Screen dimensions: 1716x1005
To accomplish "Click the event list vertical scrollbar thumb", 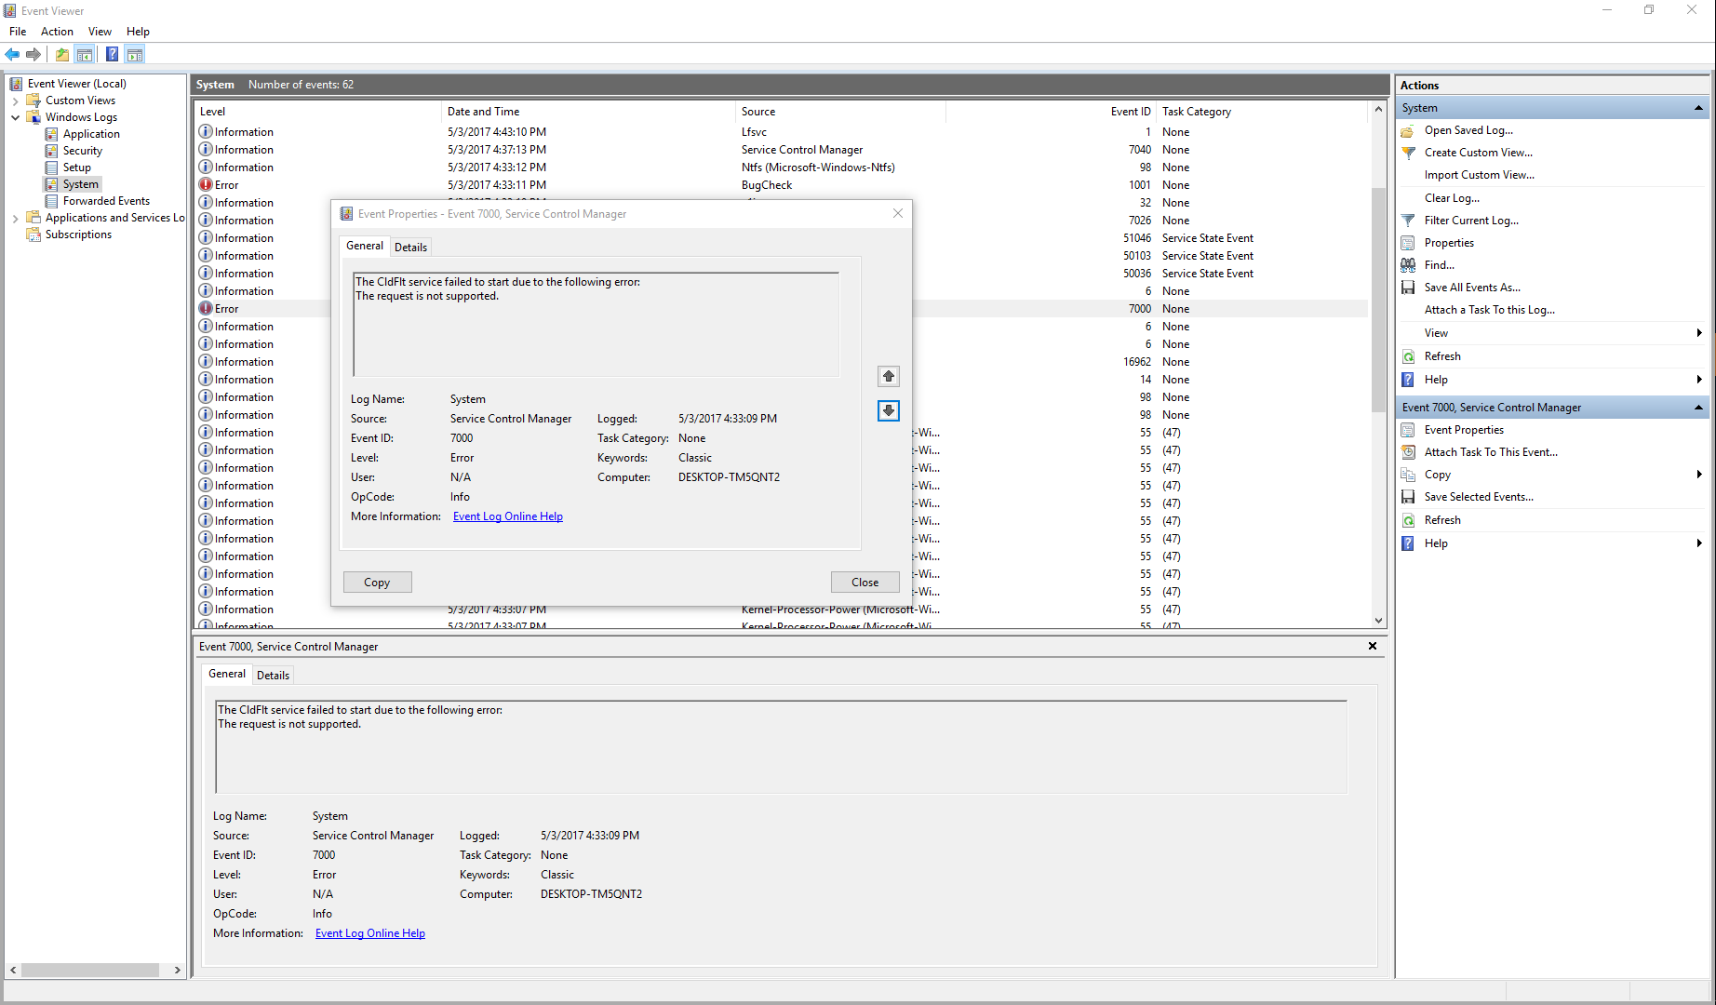I will click(x=1378, y=300).
